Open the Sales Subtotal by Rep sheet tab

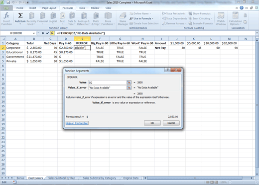[x=62, y=178]
